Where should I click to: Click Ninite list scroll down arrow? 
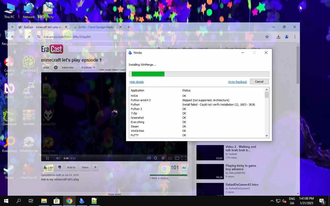click(x=267, y=136)
